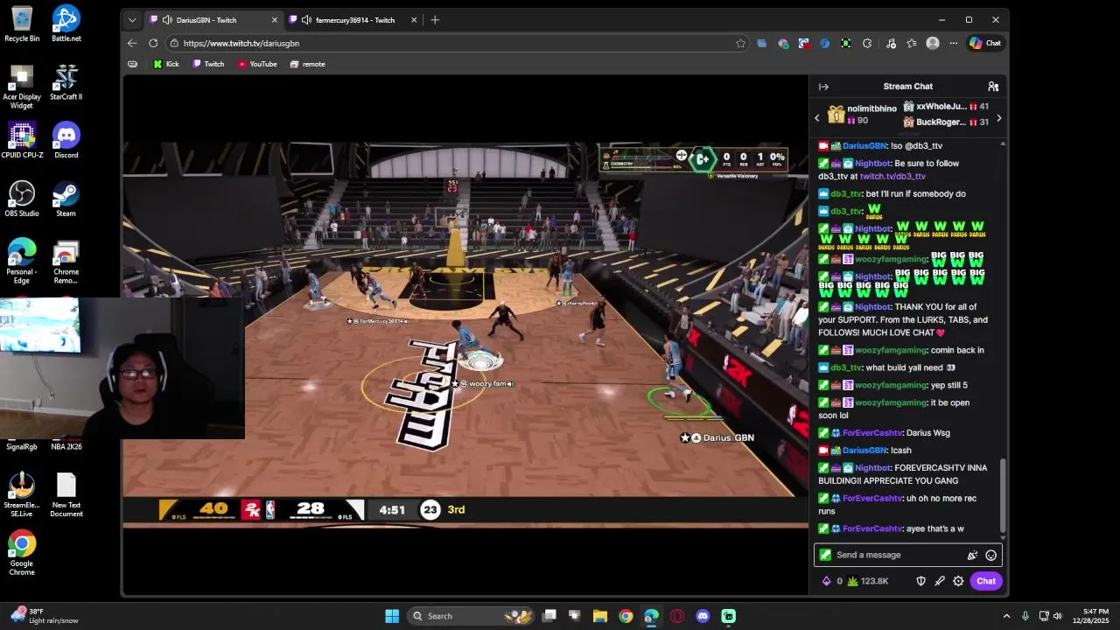
Task: Open the Kick bookmark
Action: tap(166, 64)
